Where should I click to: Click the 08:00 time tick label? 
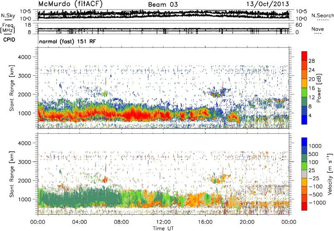pyautogui.click(x=121, y=222)
